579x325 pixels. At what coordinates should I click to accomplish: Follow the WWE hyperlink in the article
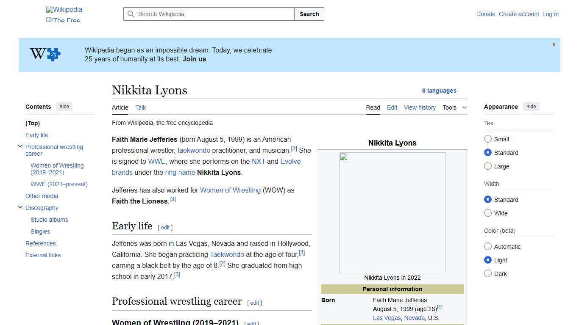[156, 161]
